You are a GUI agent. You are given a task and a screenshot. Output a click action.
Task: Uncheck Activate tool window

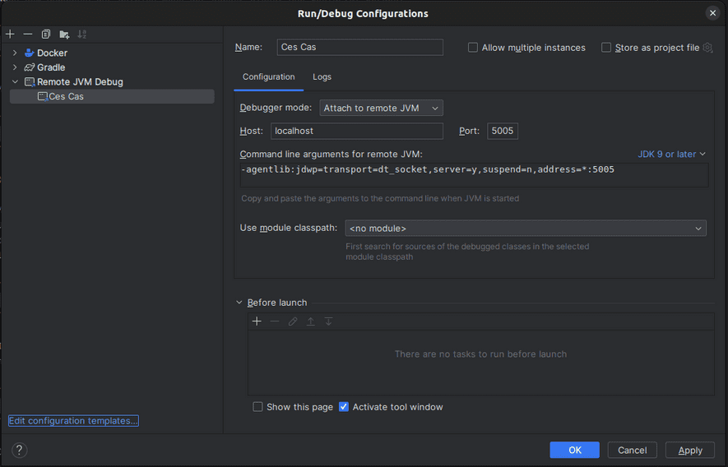point(344,407)
